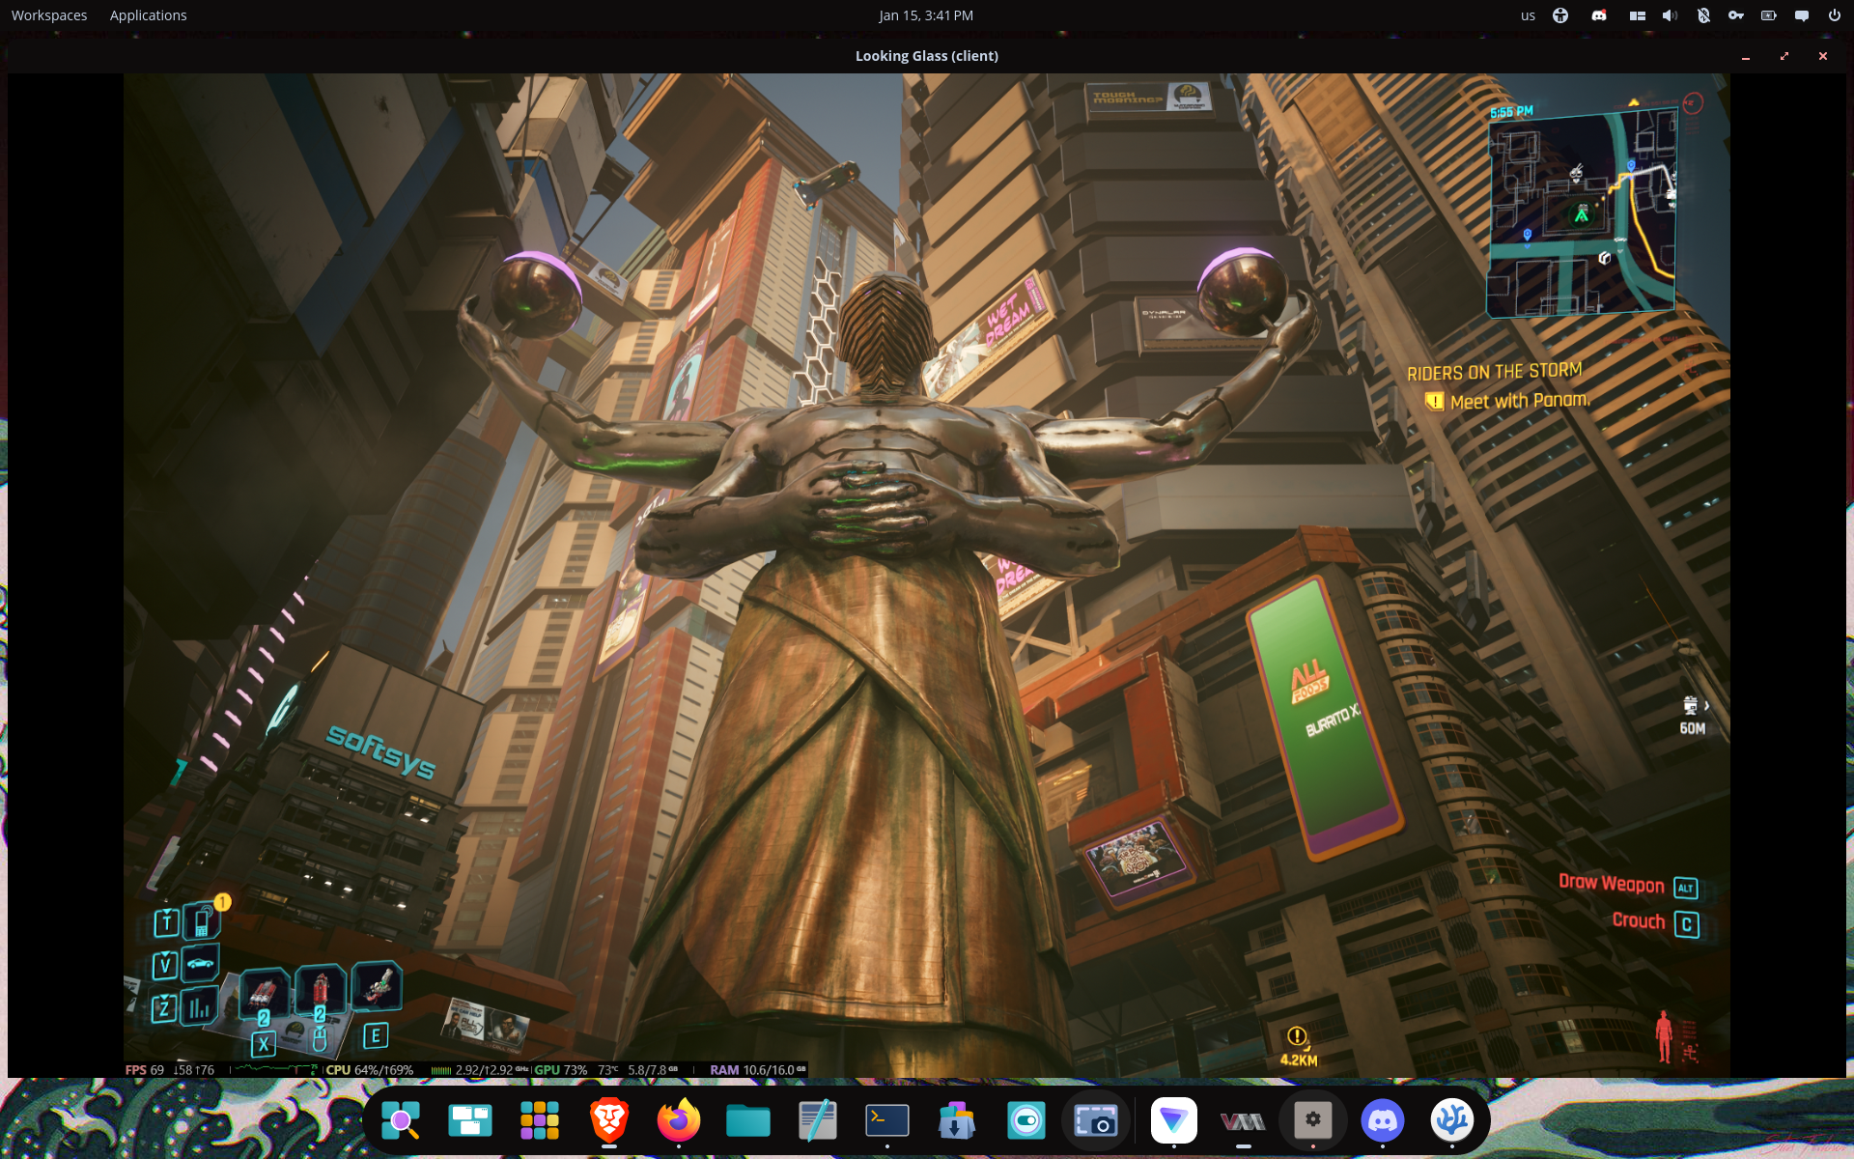Open the app store download icon in dock
This screenshot has height=1159, width=1854.
[x=957, y=1120]
